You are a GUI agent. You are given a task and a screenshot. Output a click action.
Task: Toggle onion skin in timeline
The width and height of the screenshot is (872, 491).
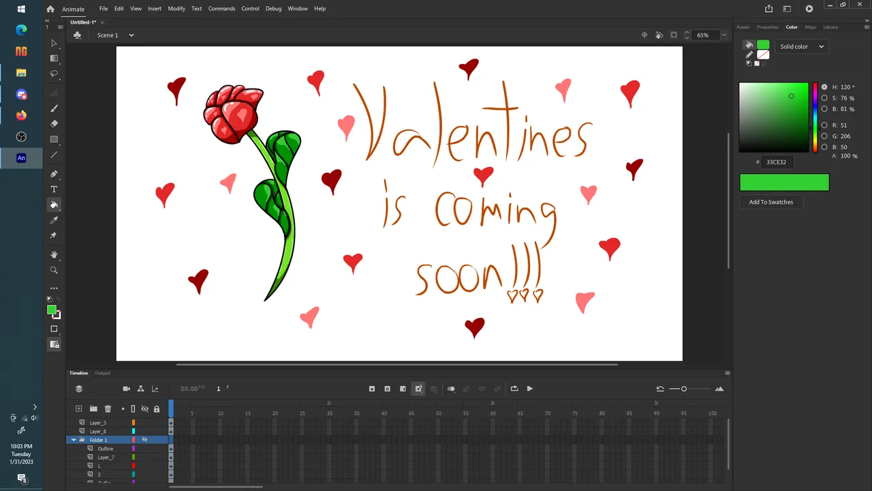point(451,389)
